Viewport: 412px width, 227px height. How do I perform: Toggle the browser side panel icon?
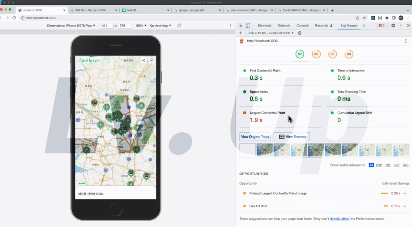coord(394,18)
